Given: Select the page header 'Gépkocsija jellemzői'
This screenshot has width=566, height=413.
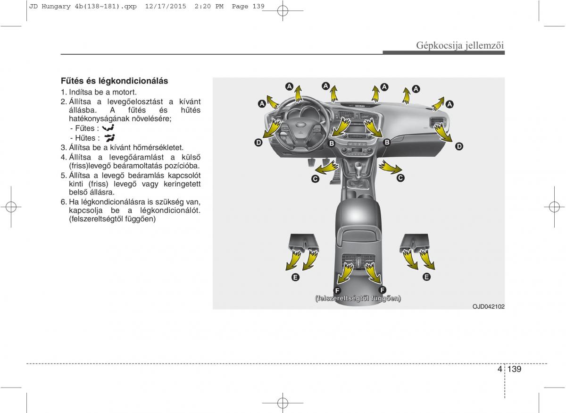Looking at the screenshot, I should click(460, 45).
